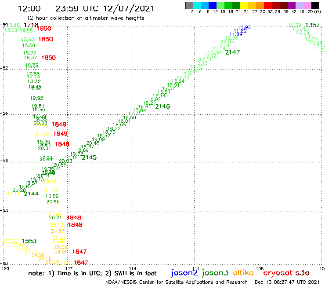This screenshot has height=286, width=325.
Task: Click the jason3 satellite label
Action: click(x=215, y=273)
